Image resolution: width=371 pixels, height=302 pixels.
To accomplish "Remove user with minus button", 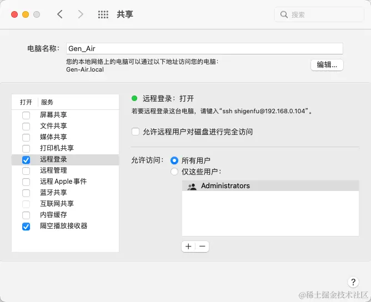I will coord(202,246).
